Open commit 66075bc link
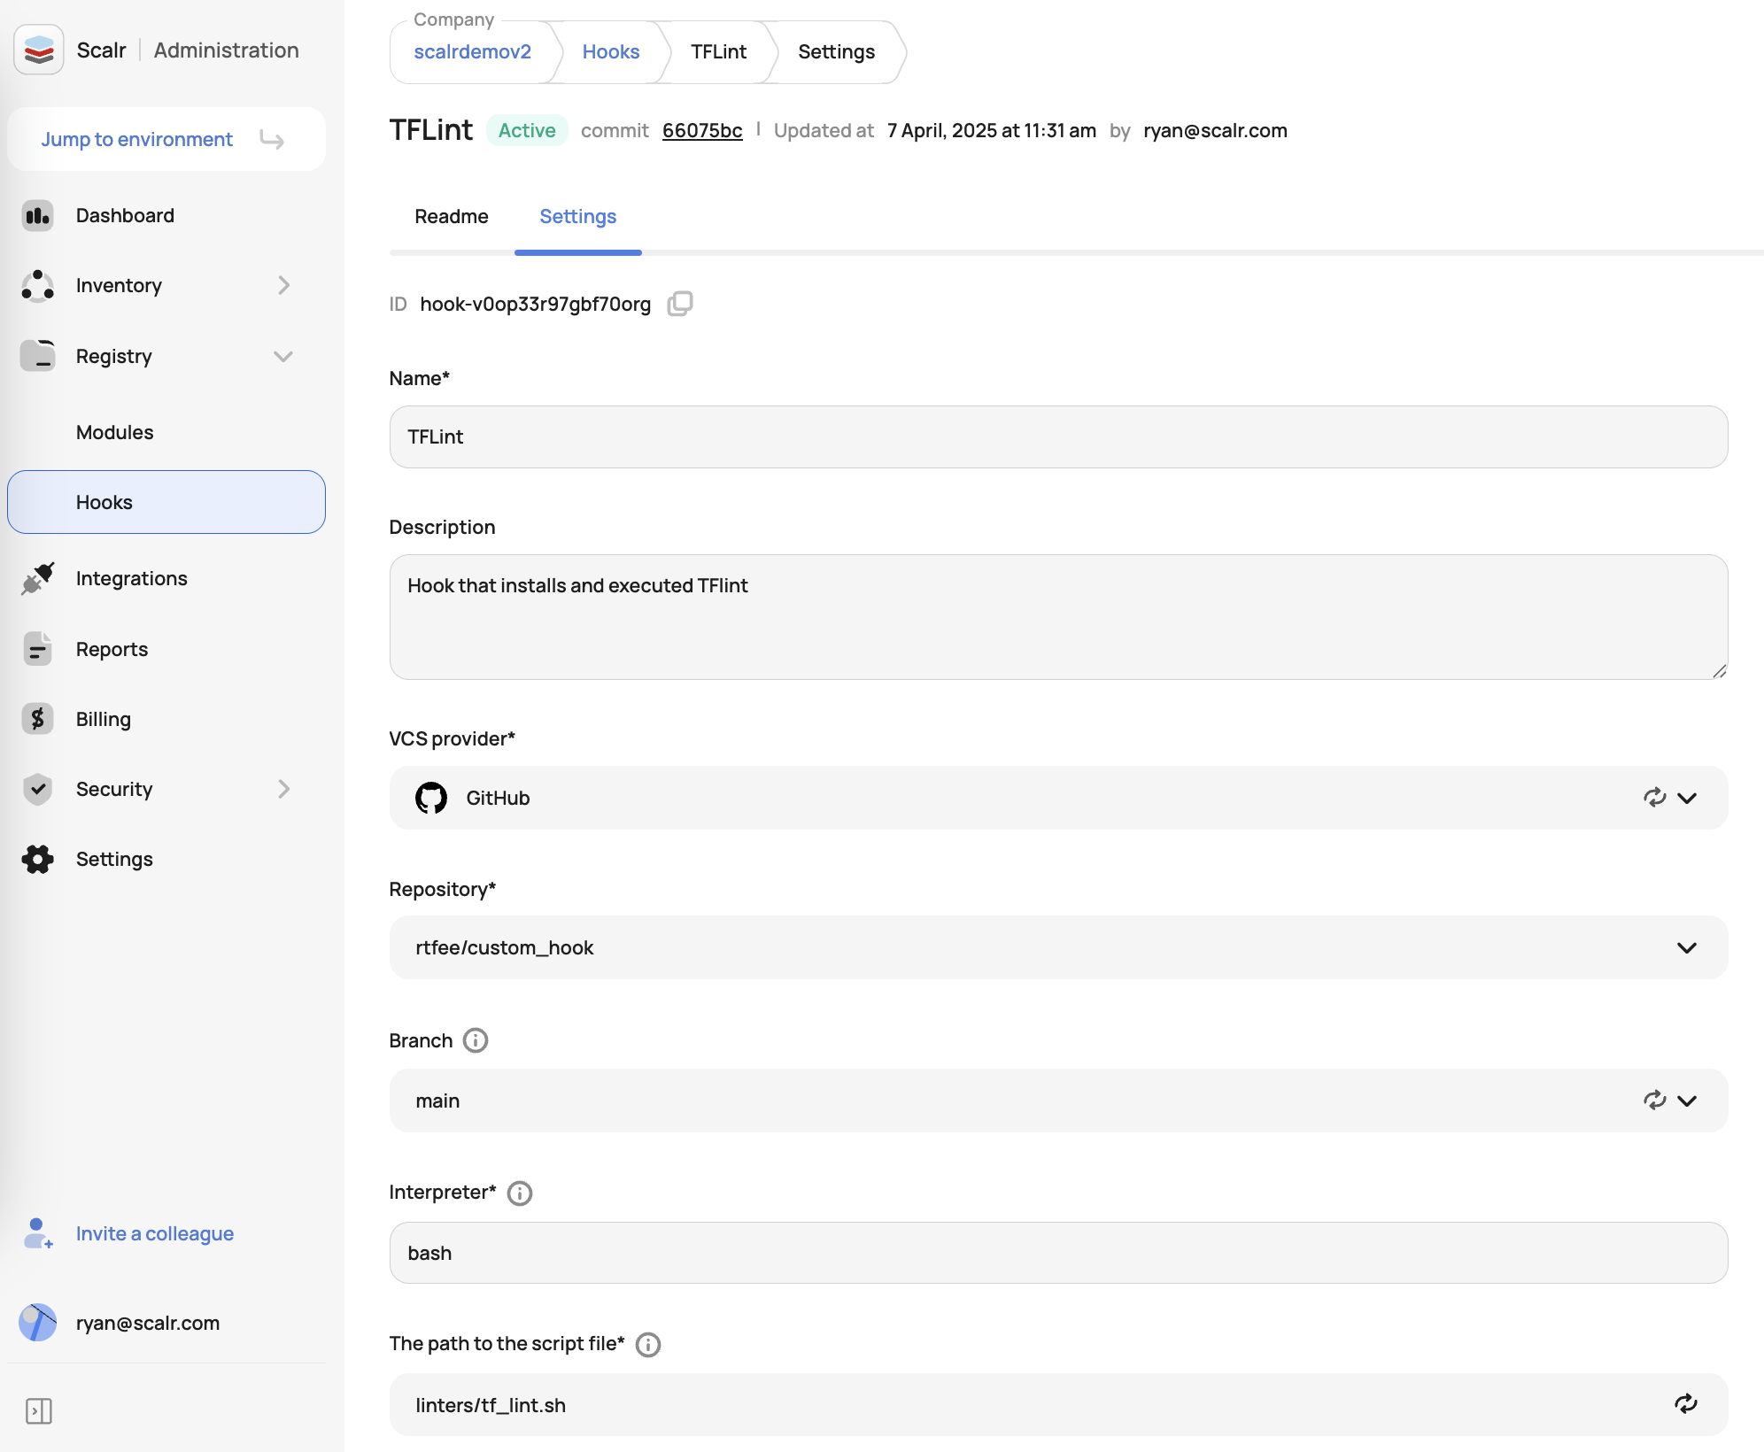1764x1452 pixels. coord(701,130)
